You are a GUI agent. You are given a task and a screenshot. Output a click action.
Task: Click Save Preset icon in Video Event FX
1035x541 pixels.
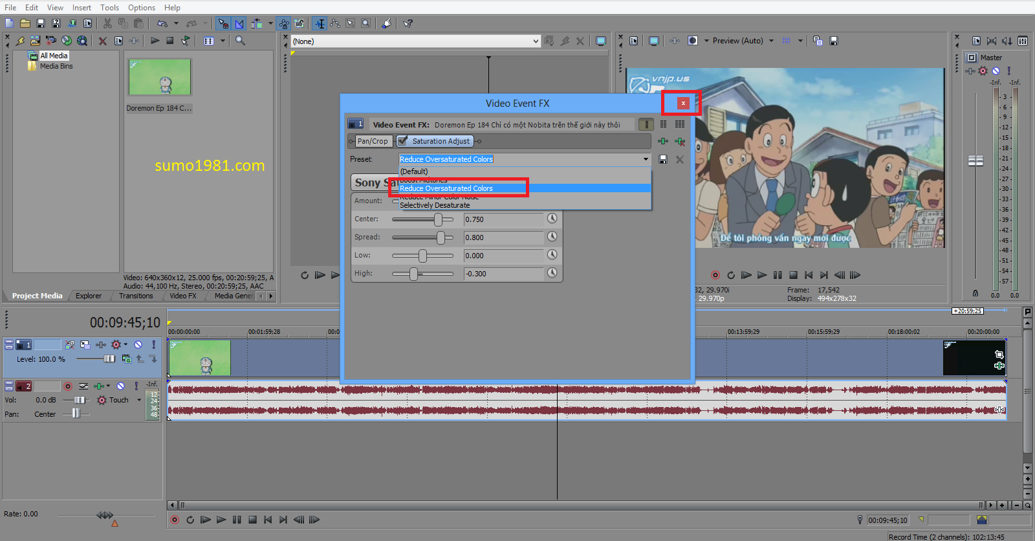tap(663, 159)
